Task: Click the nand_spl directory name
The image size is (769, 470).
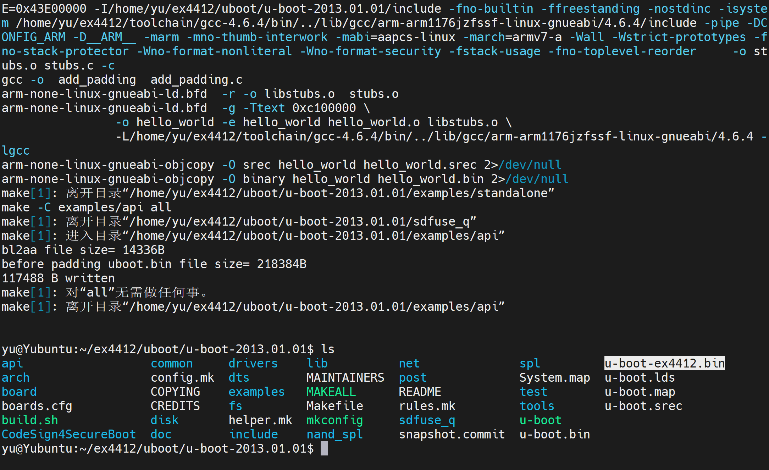Action: (x=334, y=434)
